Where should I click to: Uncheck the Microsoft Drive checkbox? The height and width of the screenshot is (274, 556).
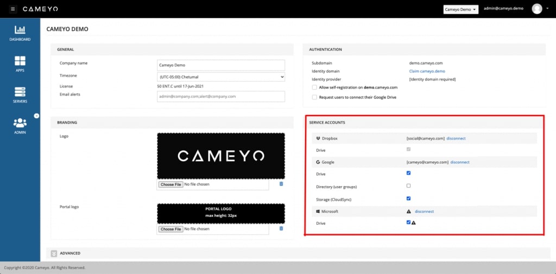[x=408, y=222]
